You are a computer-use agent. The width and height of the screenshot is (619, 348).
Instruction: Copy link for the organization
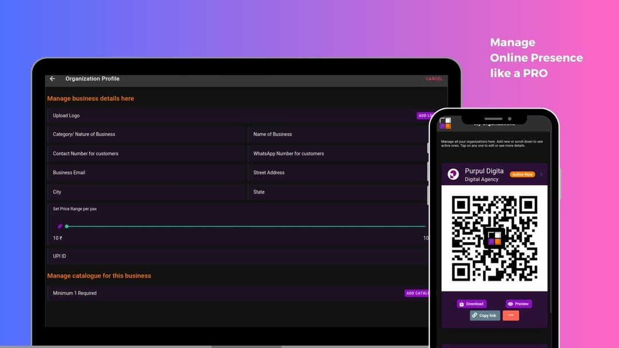click(484, 315)
